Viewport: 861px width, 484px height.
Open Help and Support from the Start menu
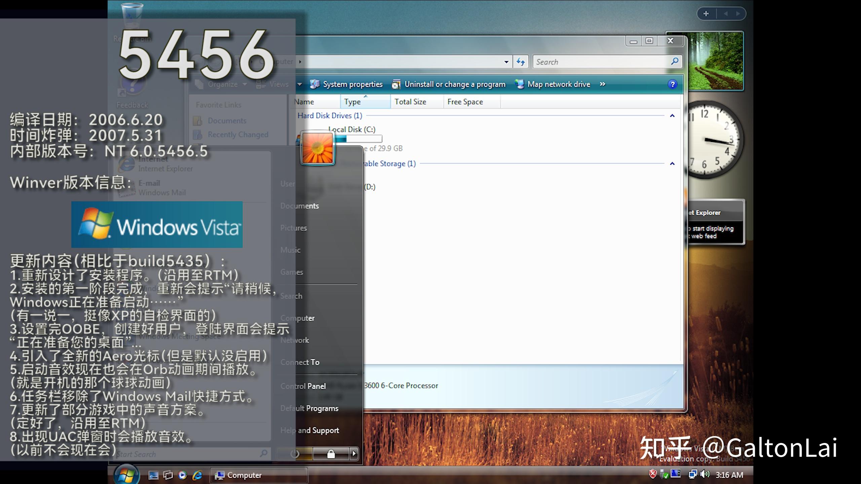309,430
